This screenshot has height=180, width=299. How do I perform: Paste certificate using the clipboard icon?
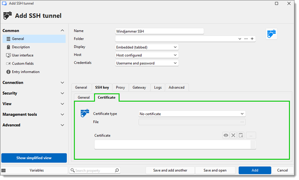241,135
